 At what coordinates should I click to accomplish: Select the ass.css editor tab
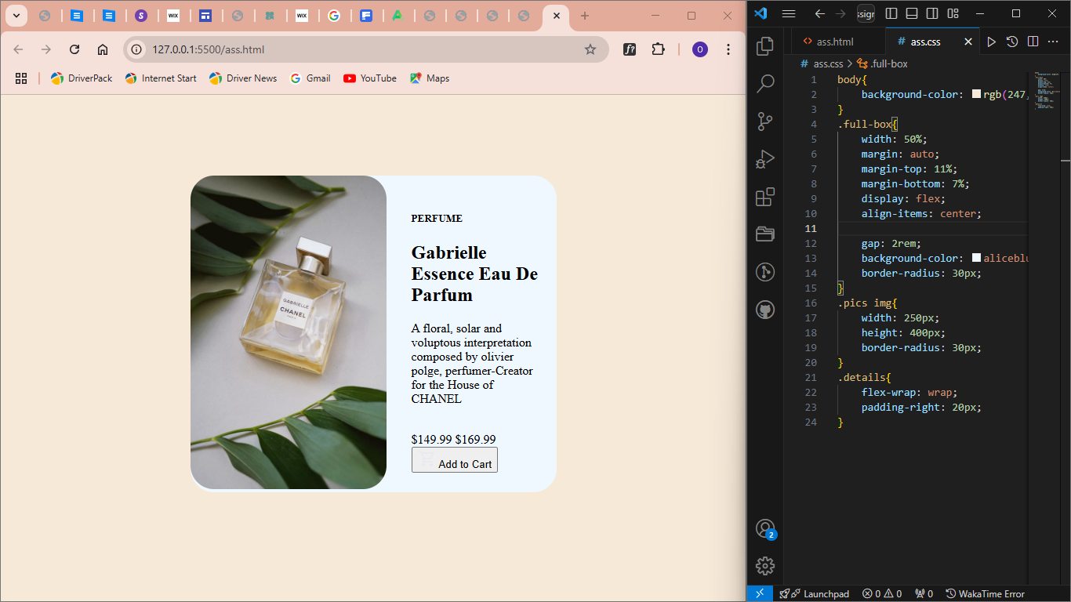pos(925,42)
